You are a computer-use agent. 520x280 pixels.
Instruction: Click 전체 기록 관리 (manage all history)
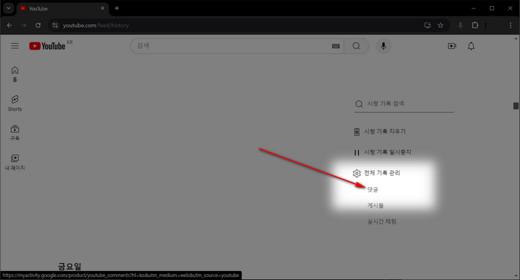[x=382, y=173]
